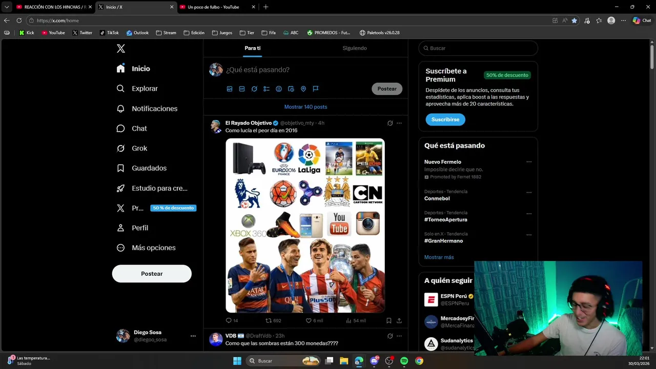Bookmark the El Rayado Objetivo post
The height and width of the screenshot is (369, 656).
[389, 320]
